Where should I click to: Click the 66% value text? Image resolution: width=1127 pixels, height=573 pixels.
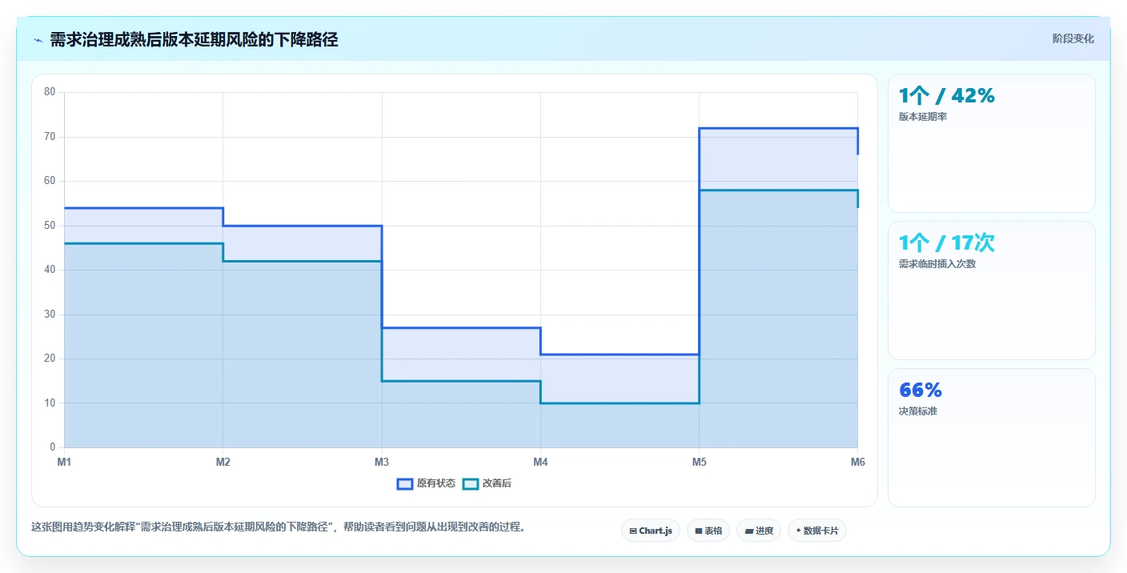(x=920, y=391)
